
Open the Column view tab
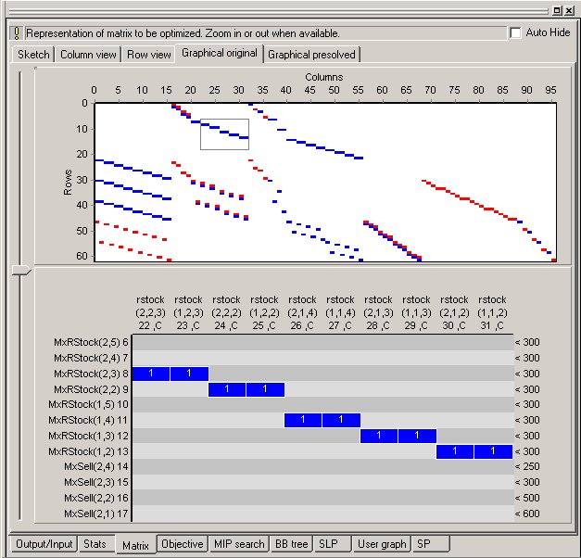[88, 55]
